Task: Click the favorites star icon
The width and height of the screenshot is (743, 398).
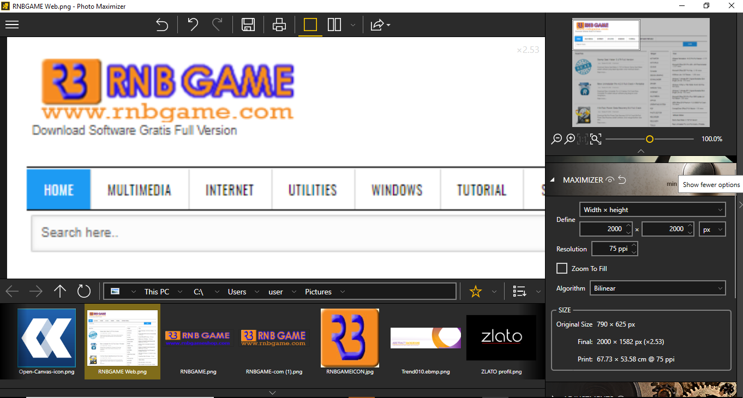Action: (476, 292)
